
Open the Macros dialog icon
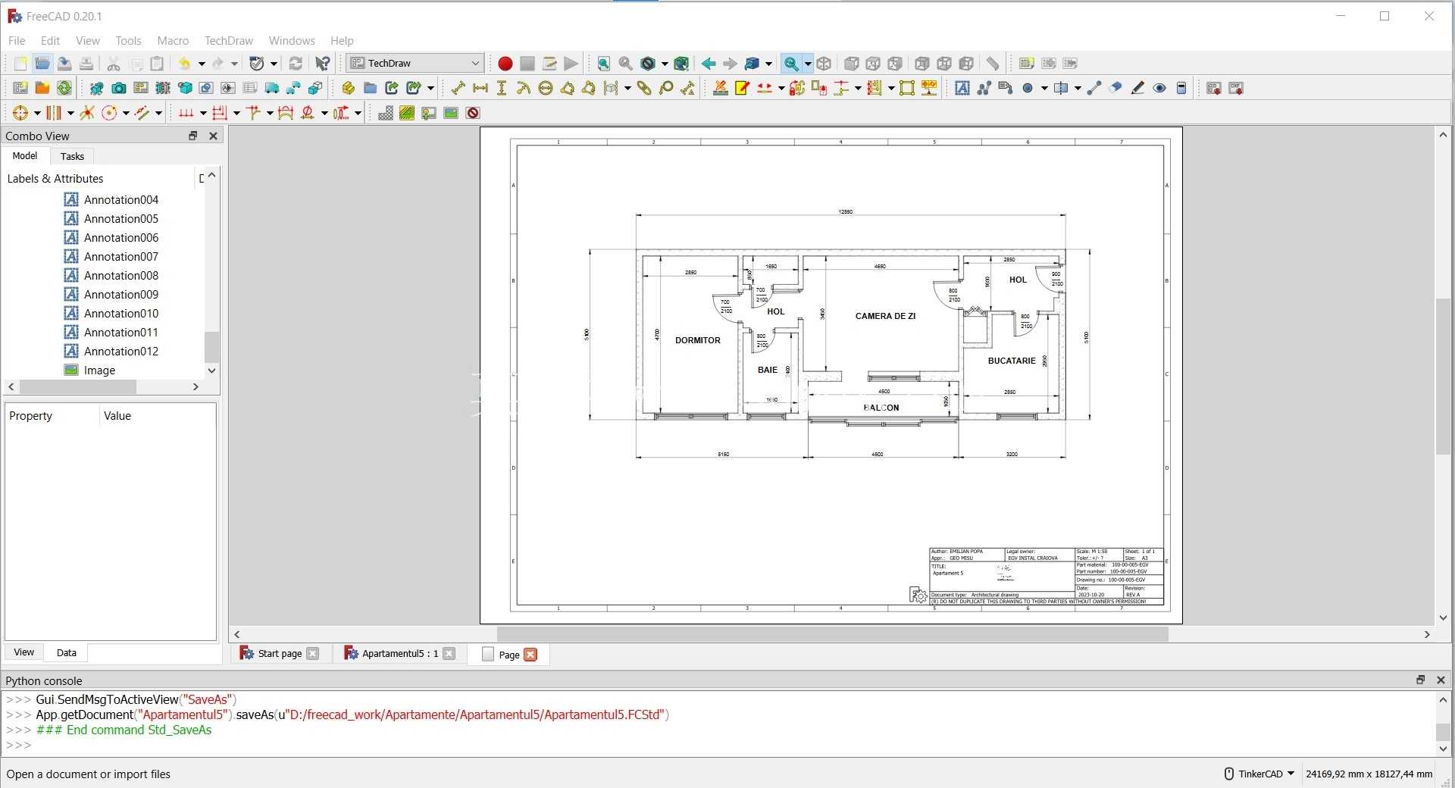coord(549,64)
